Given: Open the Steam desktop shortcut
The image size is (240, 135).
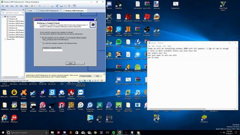Looking at the screenshot, I should click(x=33, y=93).
